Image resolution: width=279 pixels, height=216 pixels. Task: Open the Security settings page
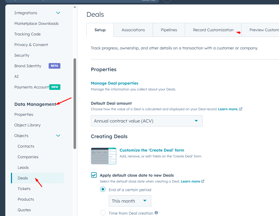(x=22, y=55)
